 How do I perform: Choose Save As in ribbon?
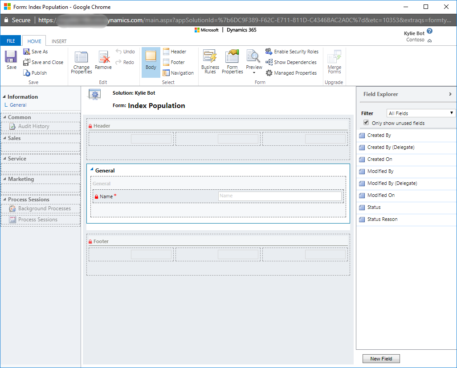pos(36,52)
